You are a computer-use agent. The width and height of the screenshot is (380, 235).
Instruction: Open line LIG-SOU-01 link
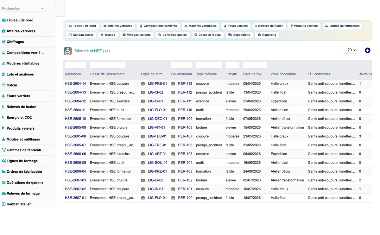[x=157, y=163]
